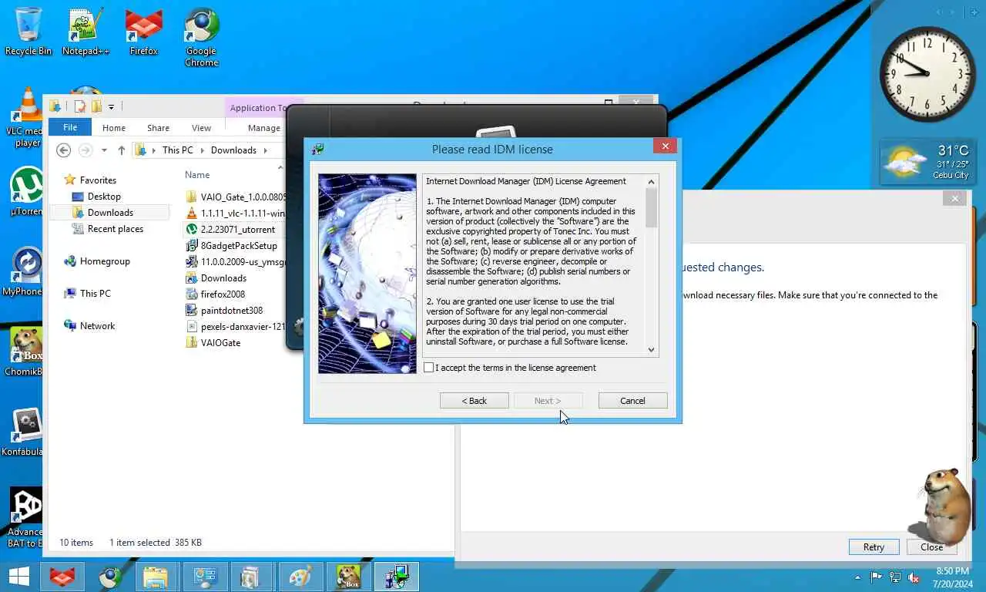Image resolution: width=986 pixels, height=592 pixels.
Task: Select the firefox2008 file
Action: (216, 294)
